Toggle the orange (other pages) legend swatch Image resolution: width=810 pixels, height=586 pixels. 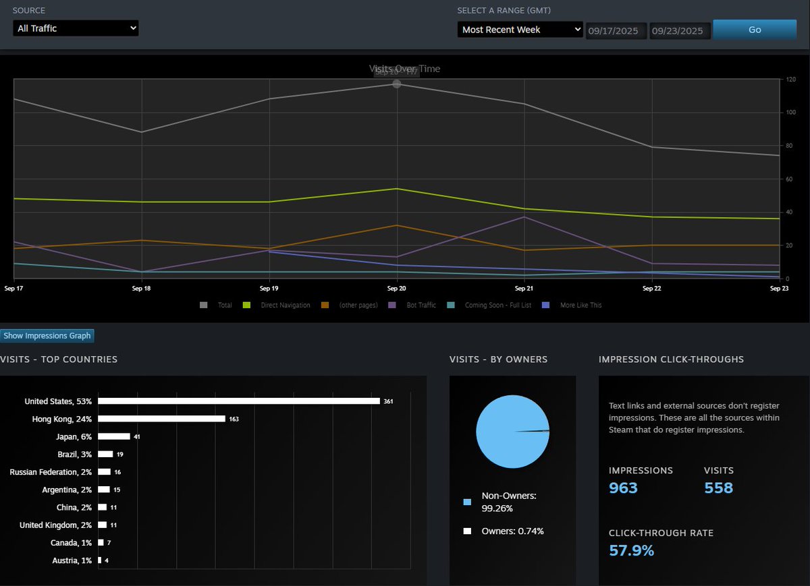coord(325,305)
